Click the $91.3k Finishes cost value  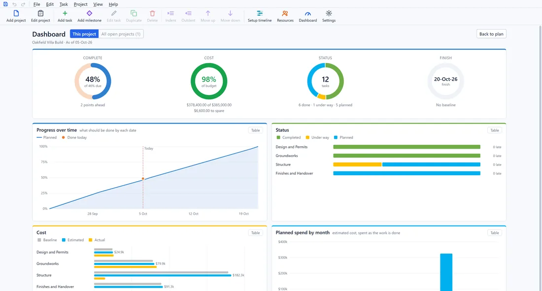pyautogui.click(x=169, y=287)
